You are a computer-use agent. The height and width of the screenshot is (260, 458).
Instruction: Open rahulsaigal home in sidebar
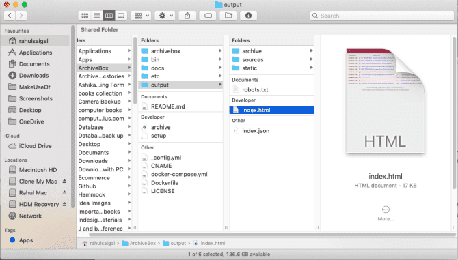coord(35,41)
